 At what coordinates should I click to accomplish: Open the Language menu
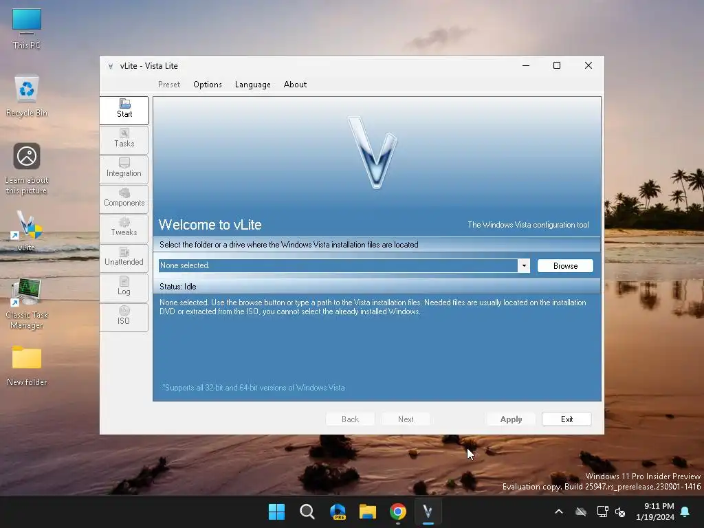click(x=253, y=85)
